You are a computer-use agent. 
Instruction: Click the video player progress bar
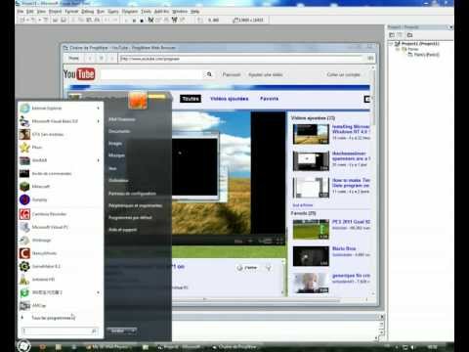coord(228,236)
